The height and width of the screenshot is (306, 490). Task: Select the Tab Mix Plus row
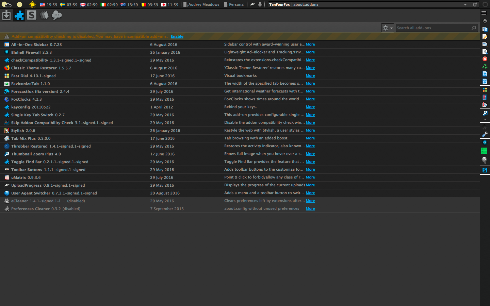point(240,138)
